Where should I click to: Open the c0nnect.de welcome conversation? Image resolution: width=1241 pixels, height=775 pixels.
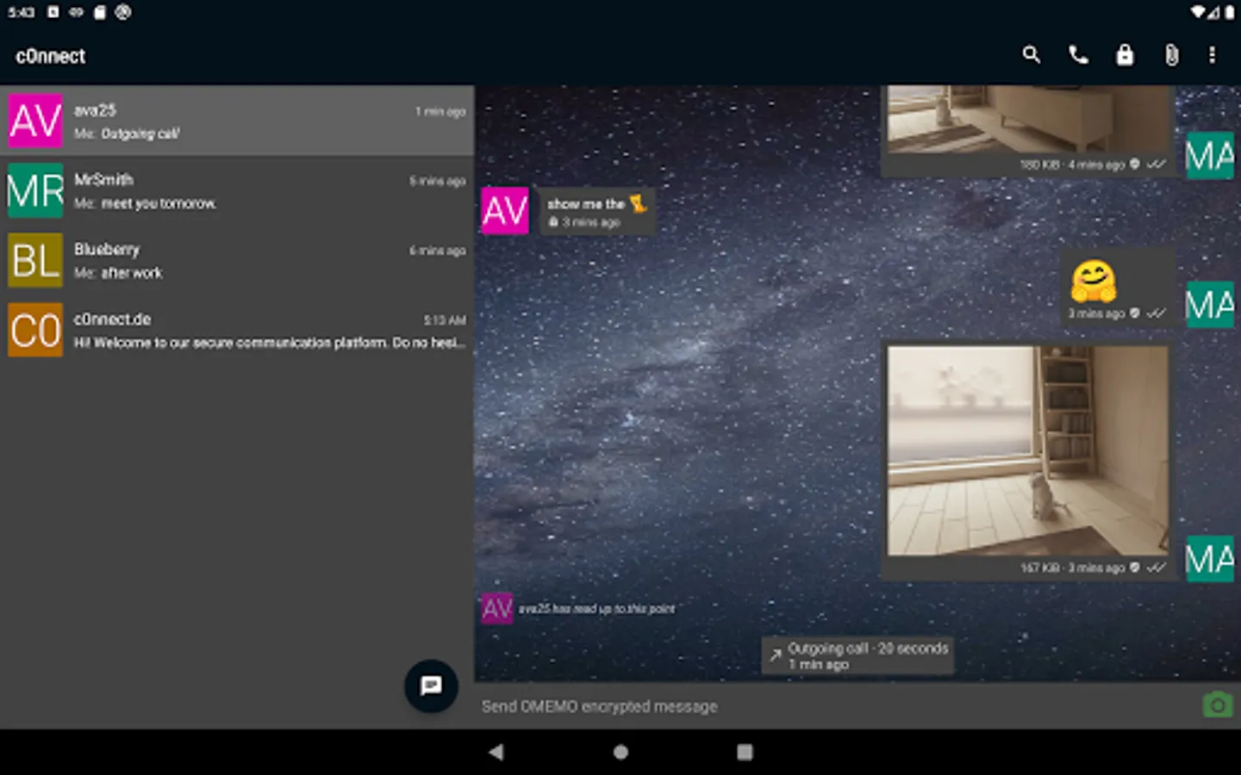click(x=237, y=330)
